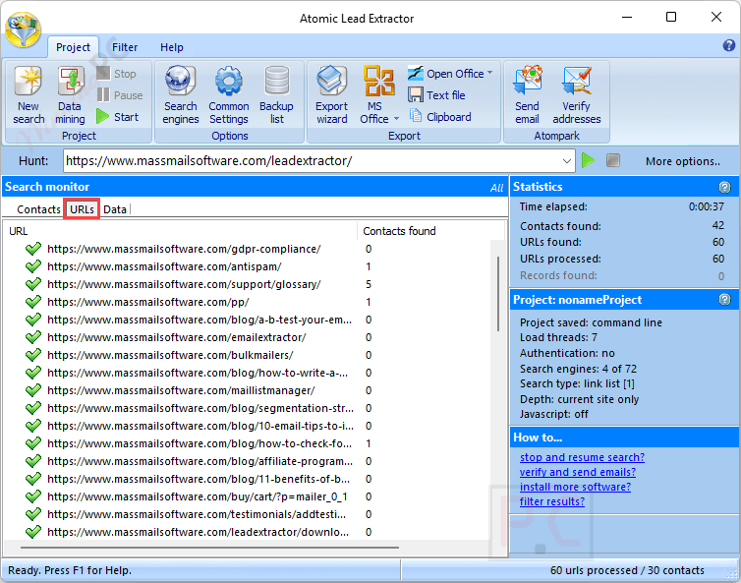Switch to the Project ribbon tab
Screen dimensions: 741x583
73,47
